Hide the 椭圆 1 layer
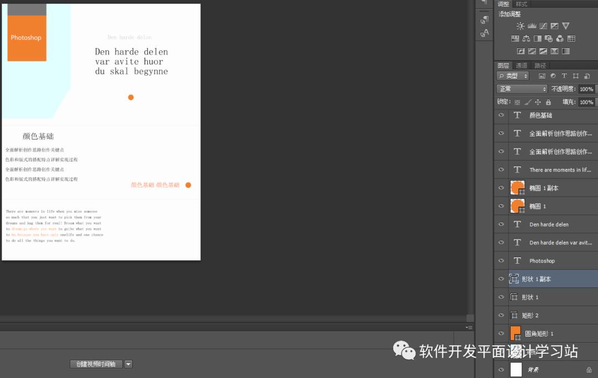 pyautogui.click(x=501, y=206)
